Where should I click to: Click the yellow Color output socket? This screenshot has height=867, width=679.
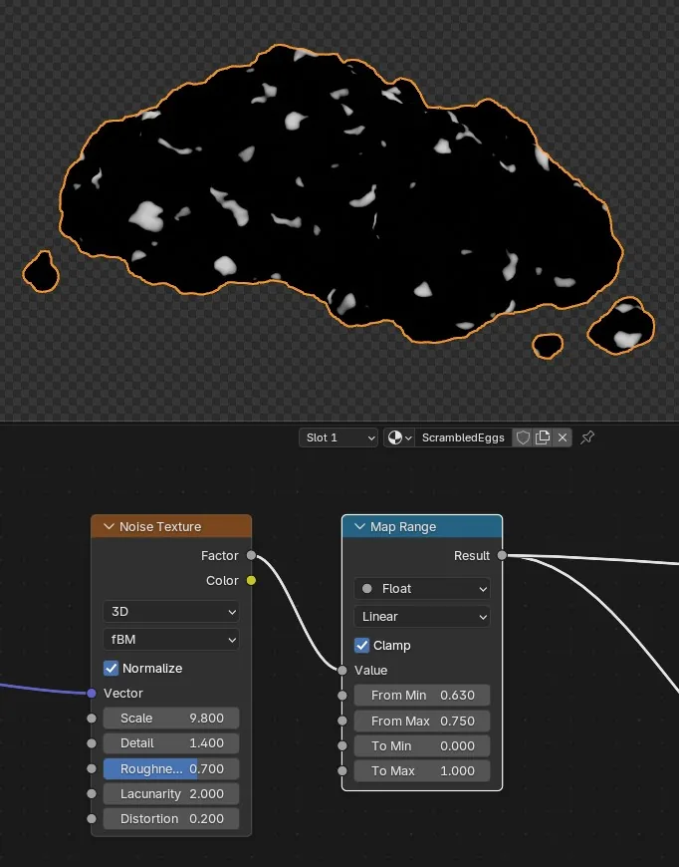[x=251, y=580]
